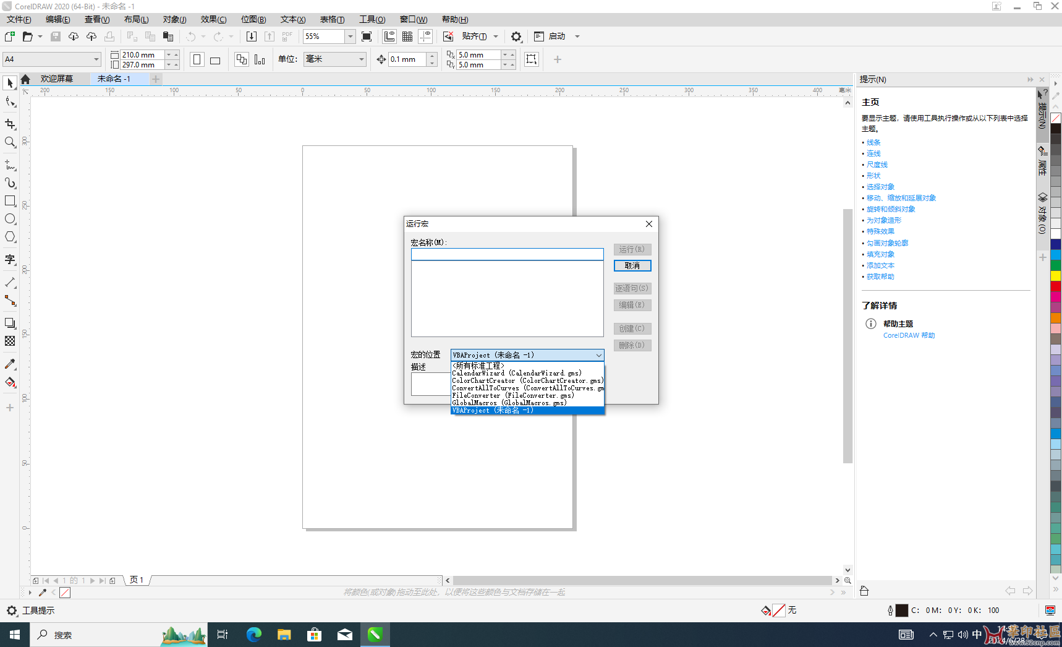Toggle Show grid button
1062x647 pixels.
point(407,36)
